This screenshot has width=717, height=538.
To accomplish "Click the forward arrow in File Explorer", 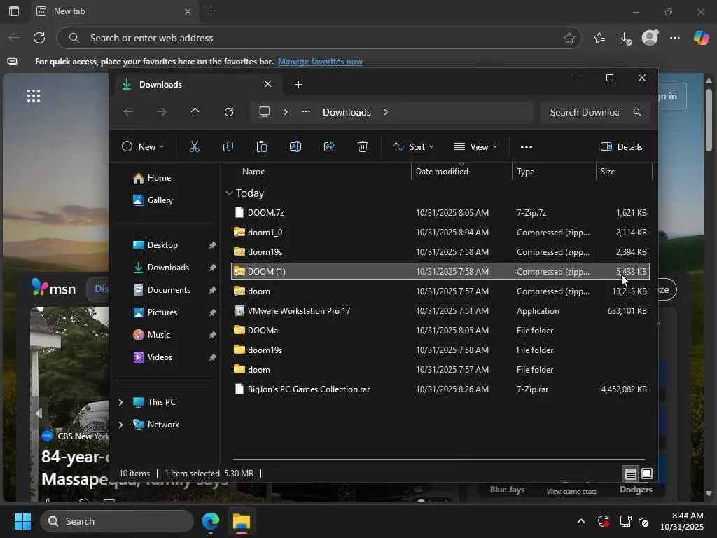I will pos(162,112).
